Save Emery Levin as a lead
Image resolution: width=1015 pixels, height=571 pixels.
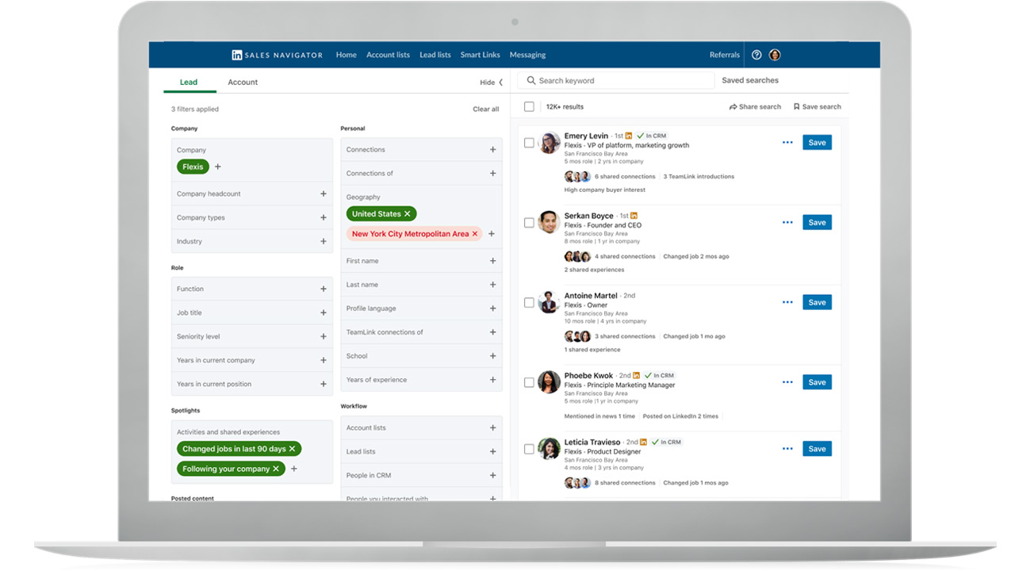tap(817, 143)
